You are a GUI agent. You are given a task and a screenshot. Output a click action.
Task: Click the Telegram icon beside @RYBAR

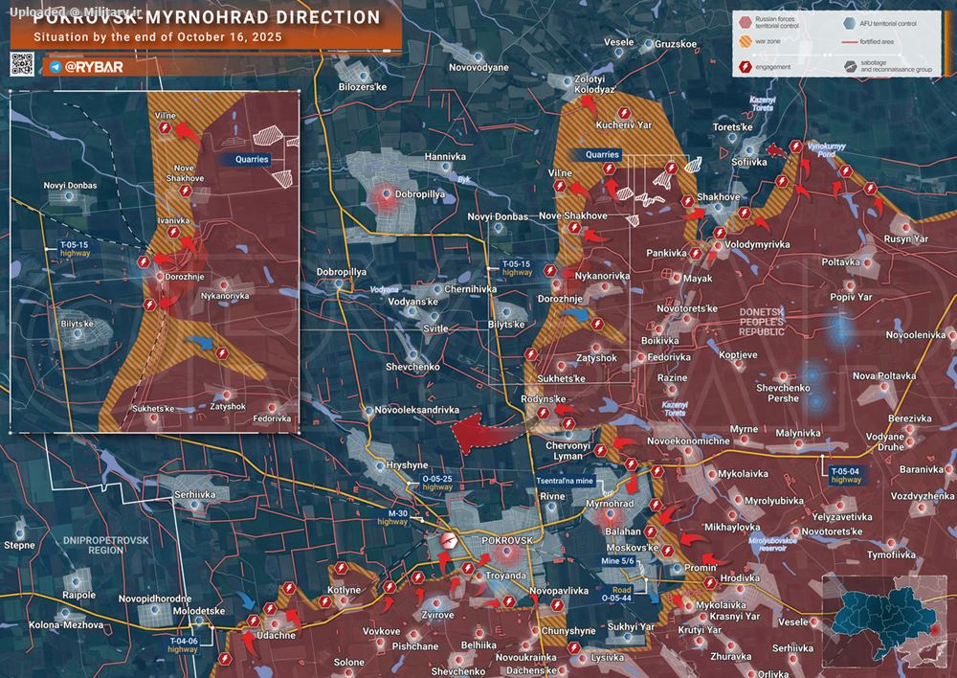(55, 67)
